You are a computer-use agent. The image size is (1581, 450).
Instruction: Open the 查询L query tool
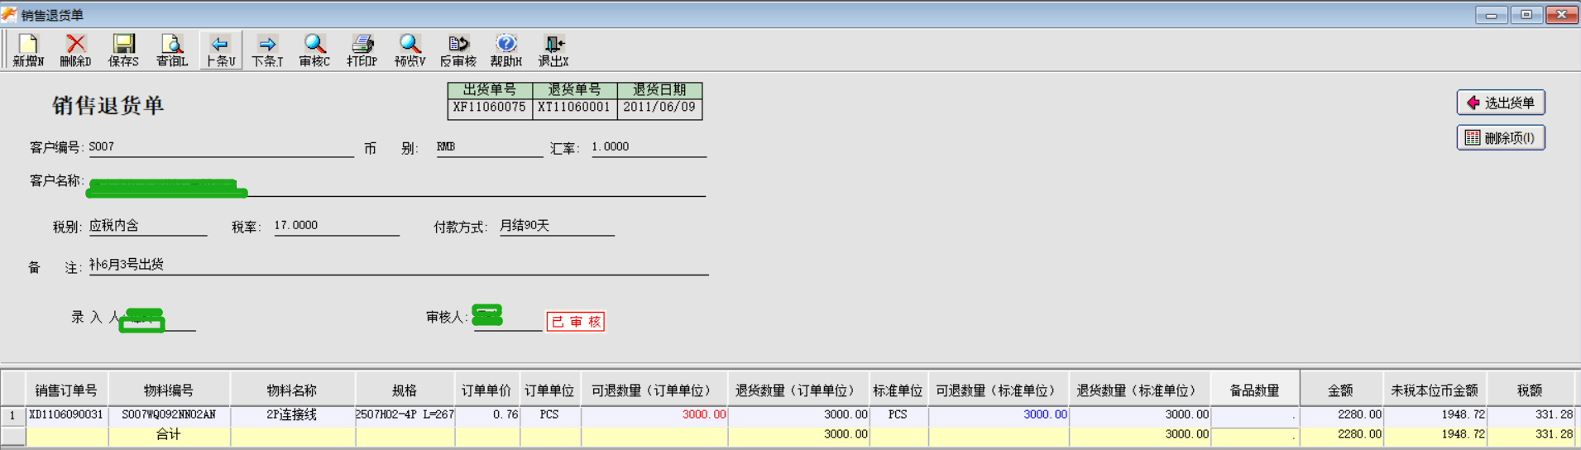pos(171,50)
